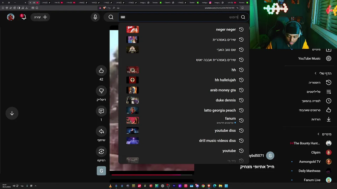The height and width of the screenshot is (189, 337).
Task: Click history icon next to 'duke dennis'
Action: [x=241, y=100]
